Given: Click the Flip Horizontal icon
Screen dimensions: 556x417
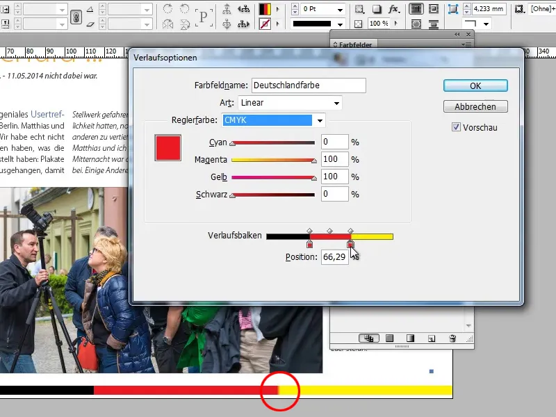Looking at the screenshot, I should (168, 24).
